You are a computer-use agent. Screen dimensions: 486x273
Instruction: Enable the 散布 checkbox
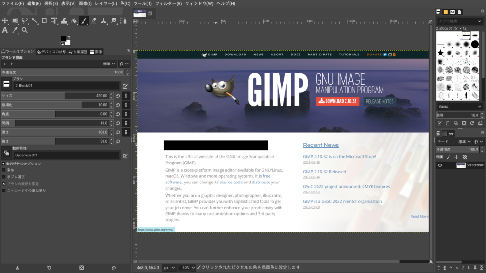(x=4, y=170)
